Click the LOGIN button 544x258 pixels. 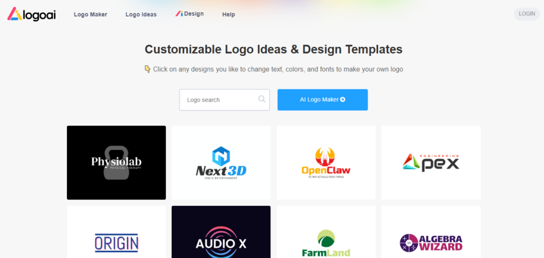click(526, 14)
